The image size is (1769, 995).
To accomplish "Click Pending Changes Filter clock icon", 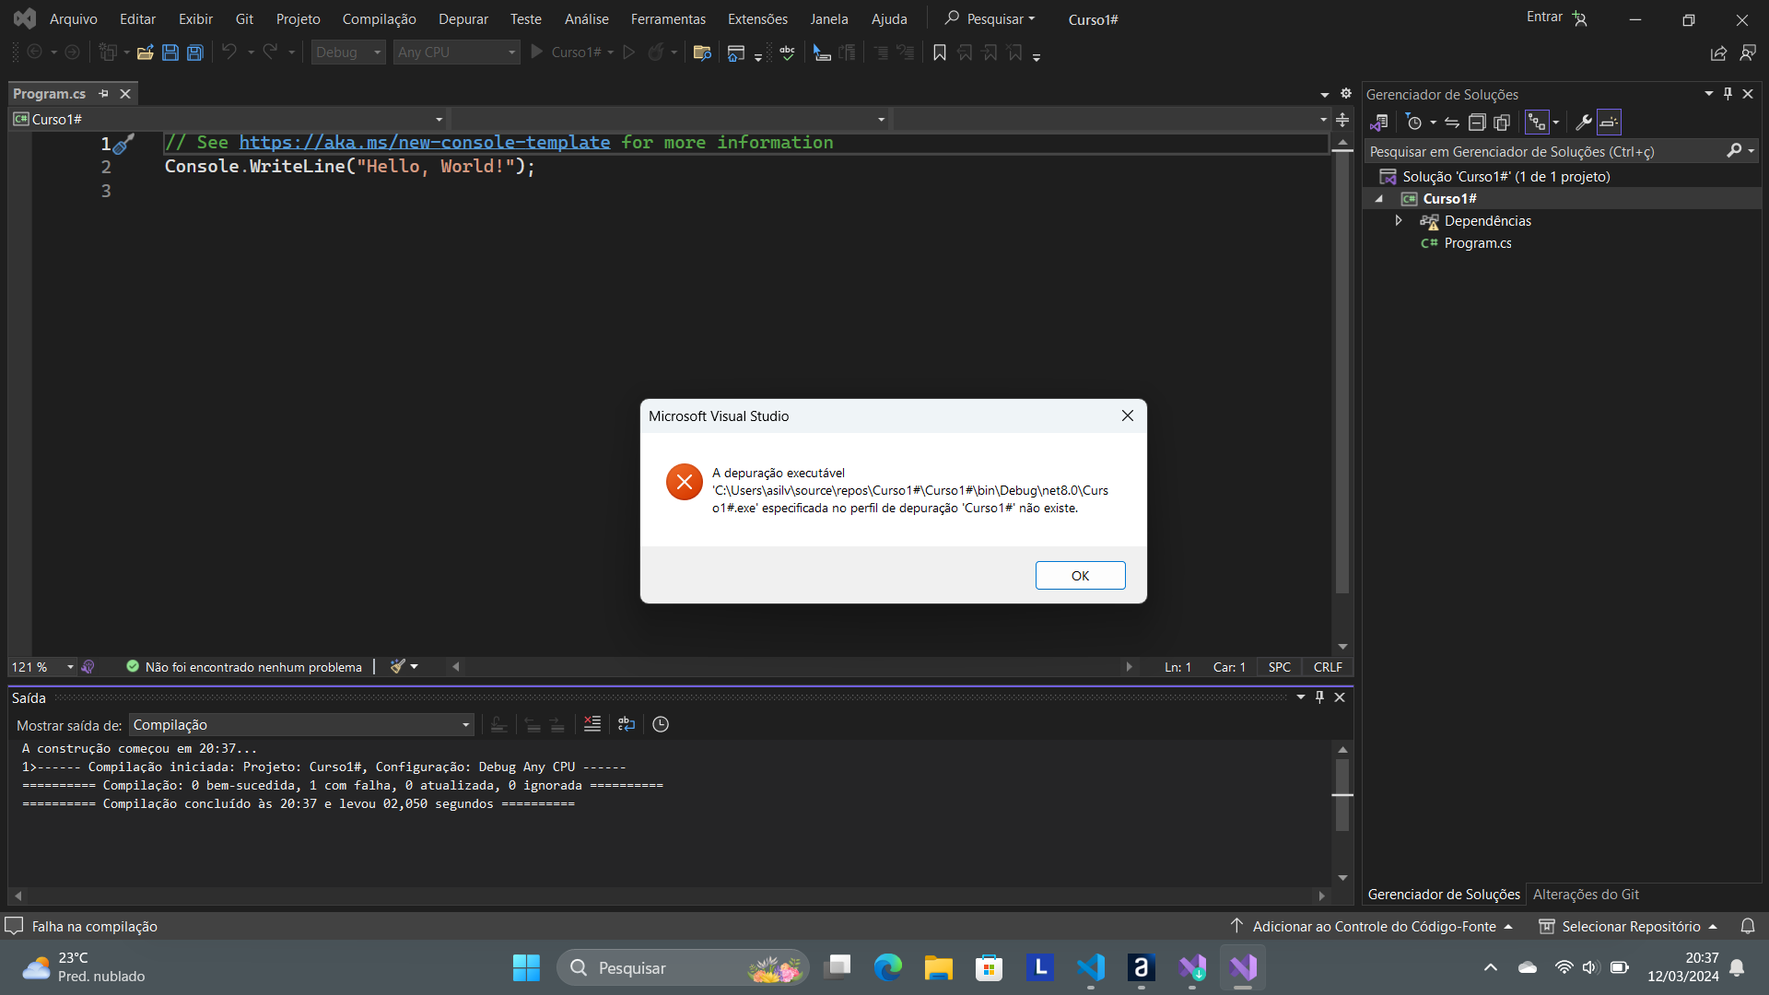I will tap(1414, 123).
